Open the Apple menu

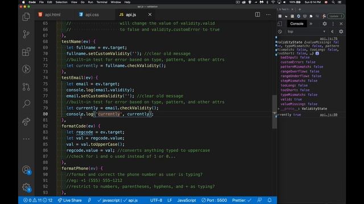click(x=23, y=2)
